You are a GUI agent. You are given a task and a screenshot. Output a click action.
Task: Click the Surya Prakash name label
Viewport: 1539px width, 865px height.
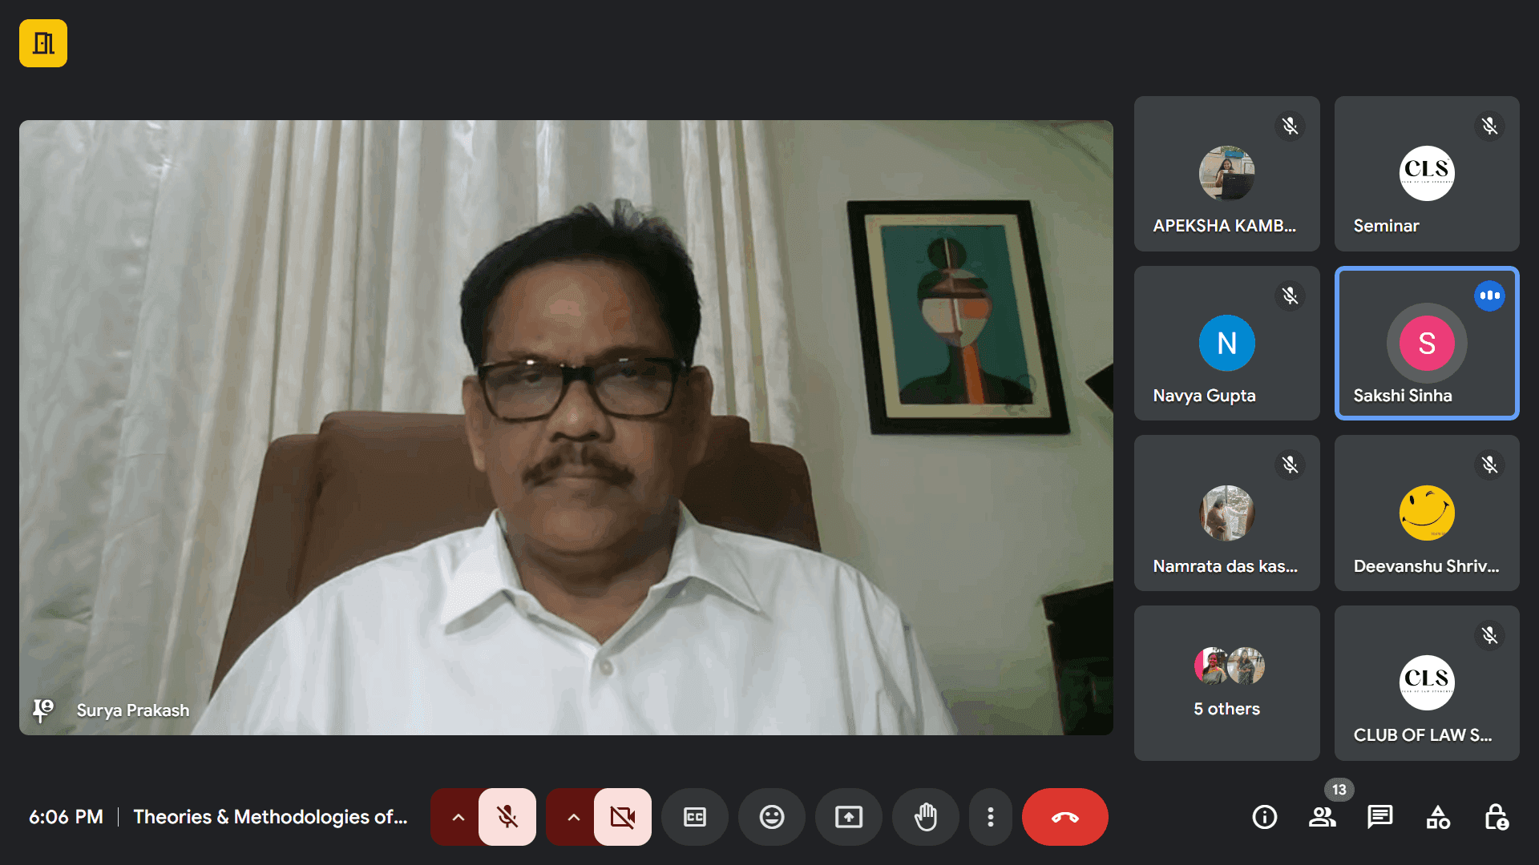[133, 710]
